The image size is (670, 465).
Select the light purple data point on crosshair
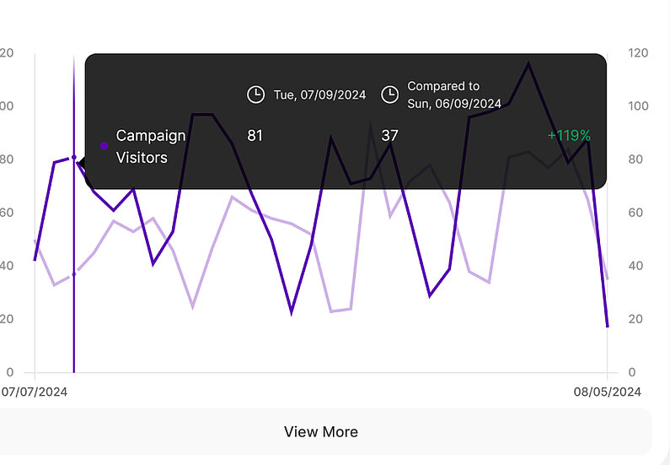(x=74, y=274)
